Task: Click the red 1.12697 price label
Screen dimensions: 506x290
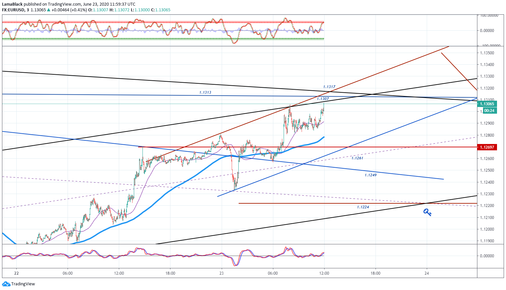Action: point(487,147)
